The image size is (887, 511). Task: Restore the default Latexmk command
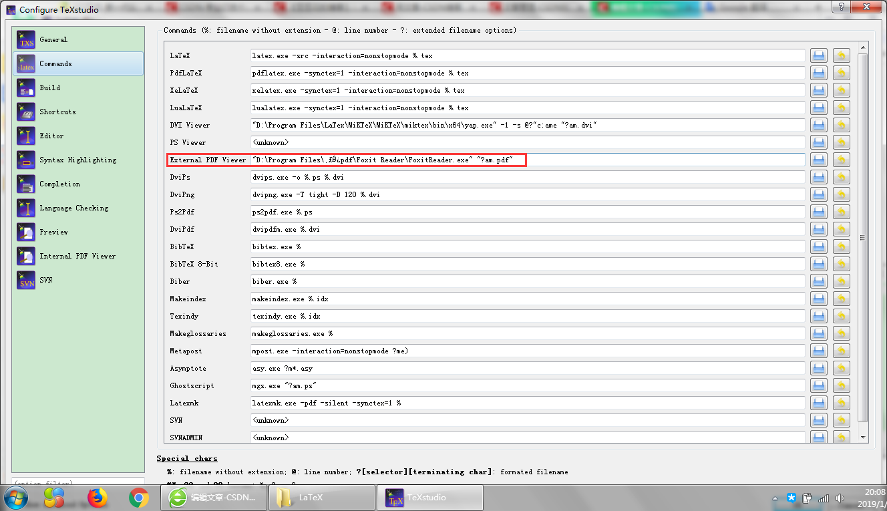pyautogui.click(x=841, y=403)
